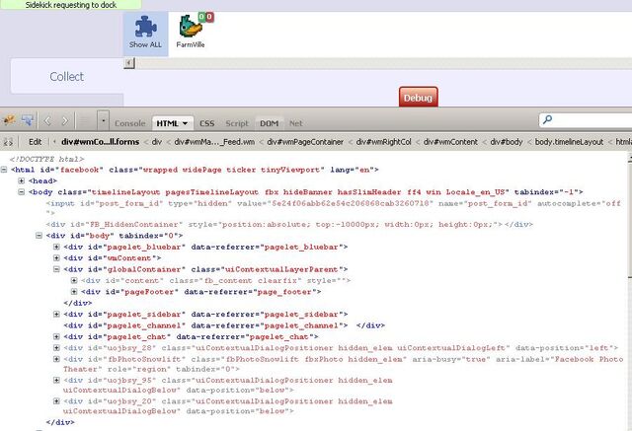632x431 pixels.
Task: Expand the pageFooter div node
Action: 74,292
